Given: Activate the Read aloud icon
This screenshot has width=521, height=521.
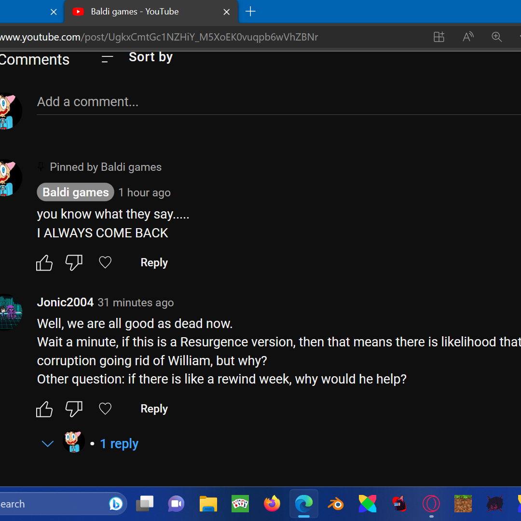Looking at the screenshot, I should click(468, 37).
